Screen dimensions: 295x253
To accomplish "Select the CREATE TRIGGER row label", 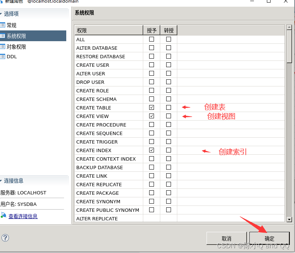I will pyautogui.click(x=97, y=142).
